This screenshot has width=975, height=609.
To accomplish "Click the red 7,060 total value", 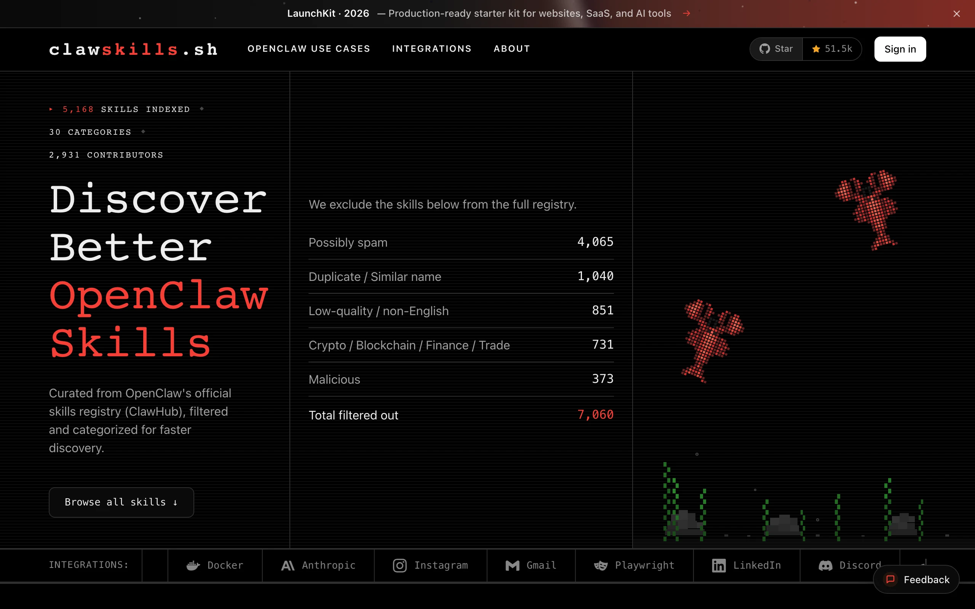I will 595,415.
